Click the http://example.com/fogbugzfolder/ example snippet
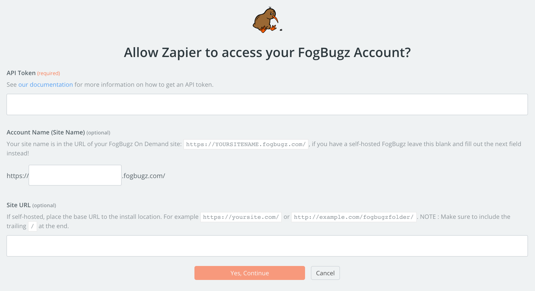This screenshot has height=291, width=535. click(x=353, y=217)
